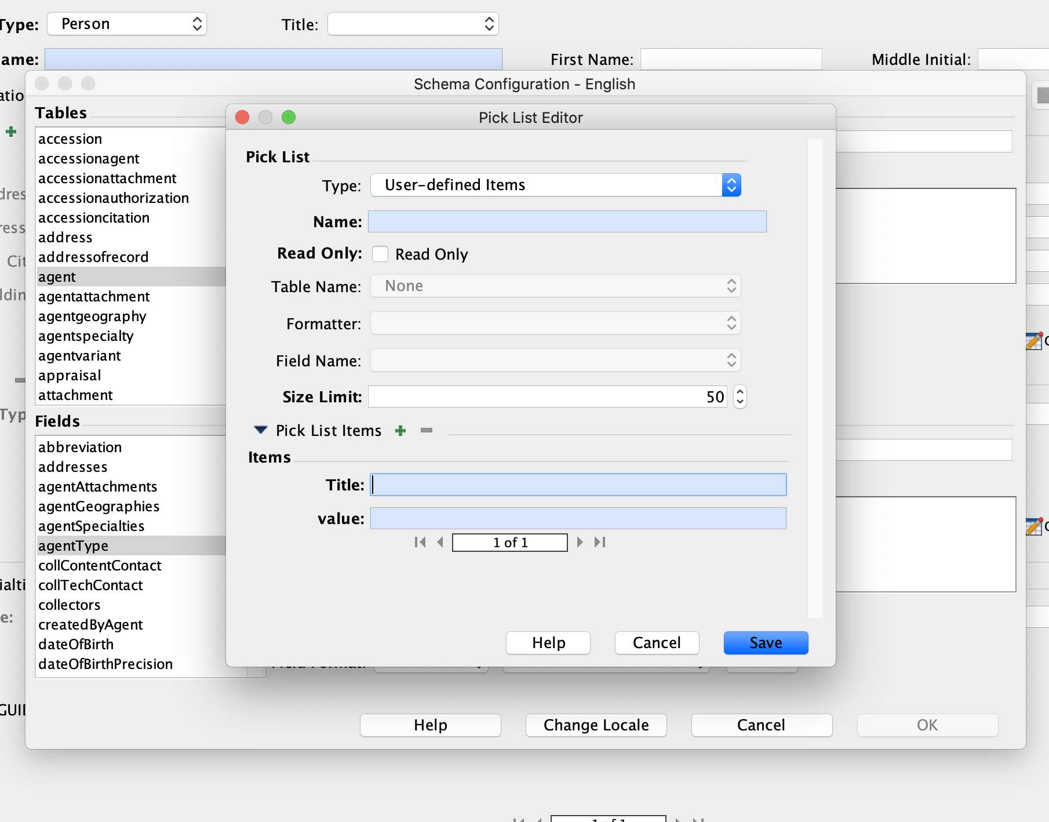This screenshot has height=822, width=1049.
Task: Open the pick list Type dropdown
Action: click(731, 185)
